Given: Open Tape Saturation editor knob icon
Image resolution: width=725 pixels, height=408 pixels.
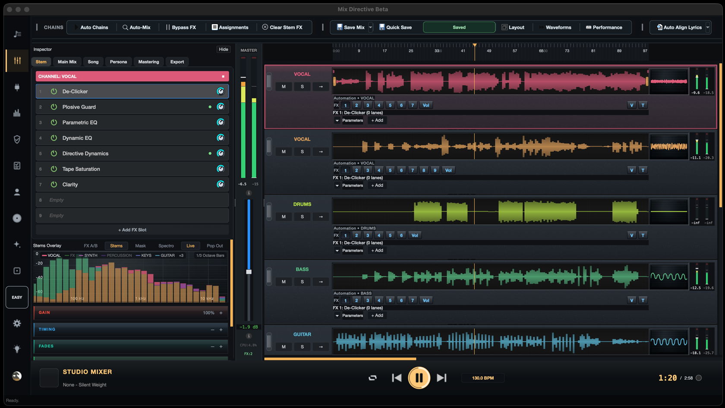Looking at the screenshot, I should coord(221,169).
